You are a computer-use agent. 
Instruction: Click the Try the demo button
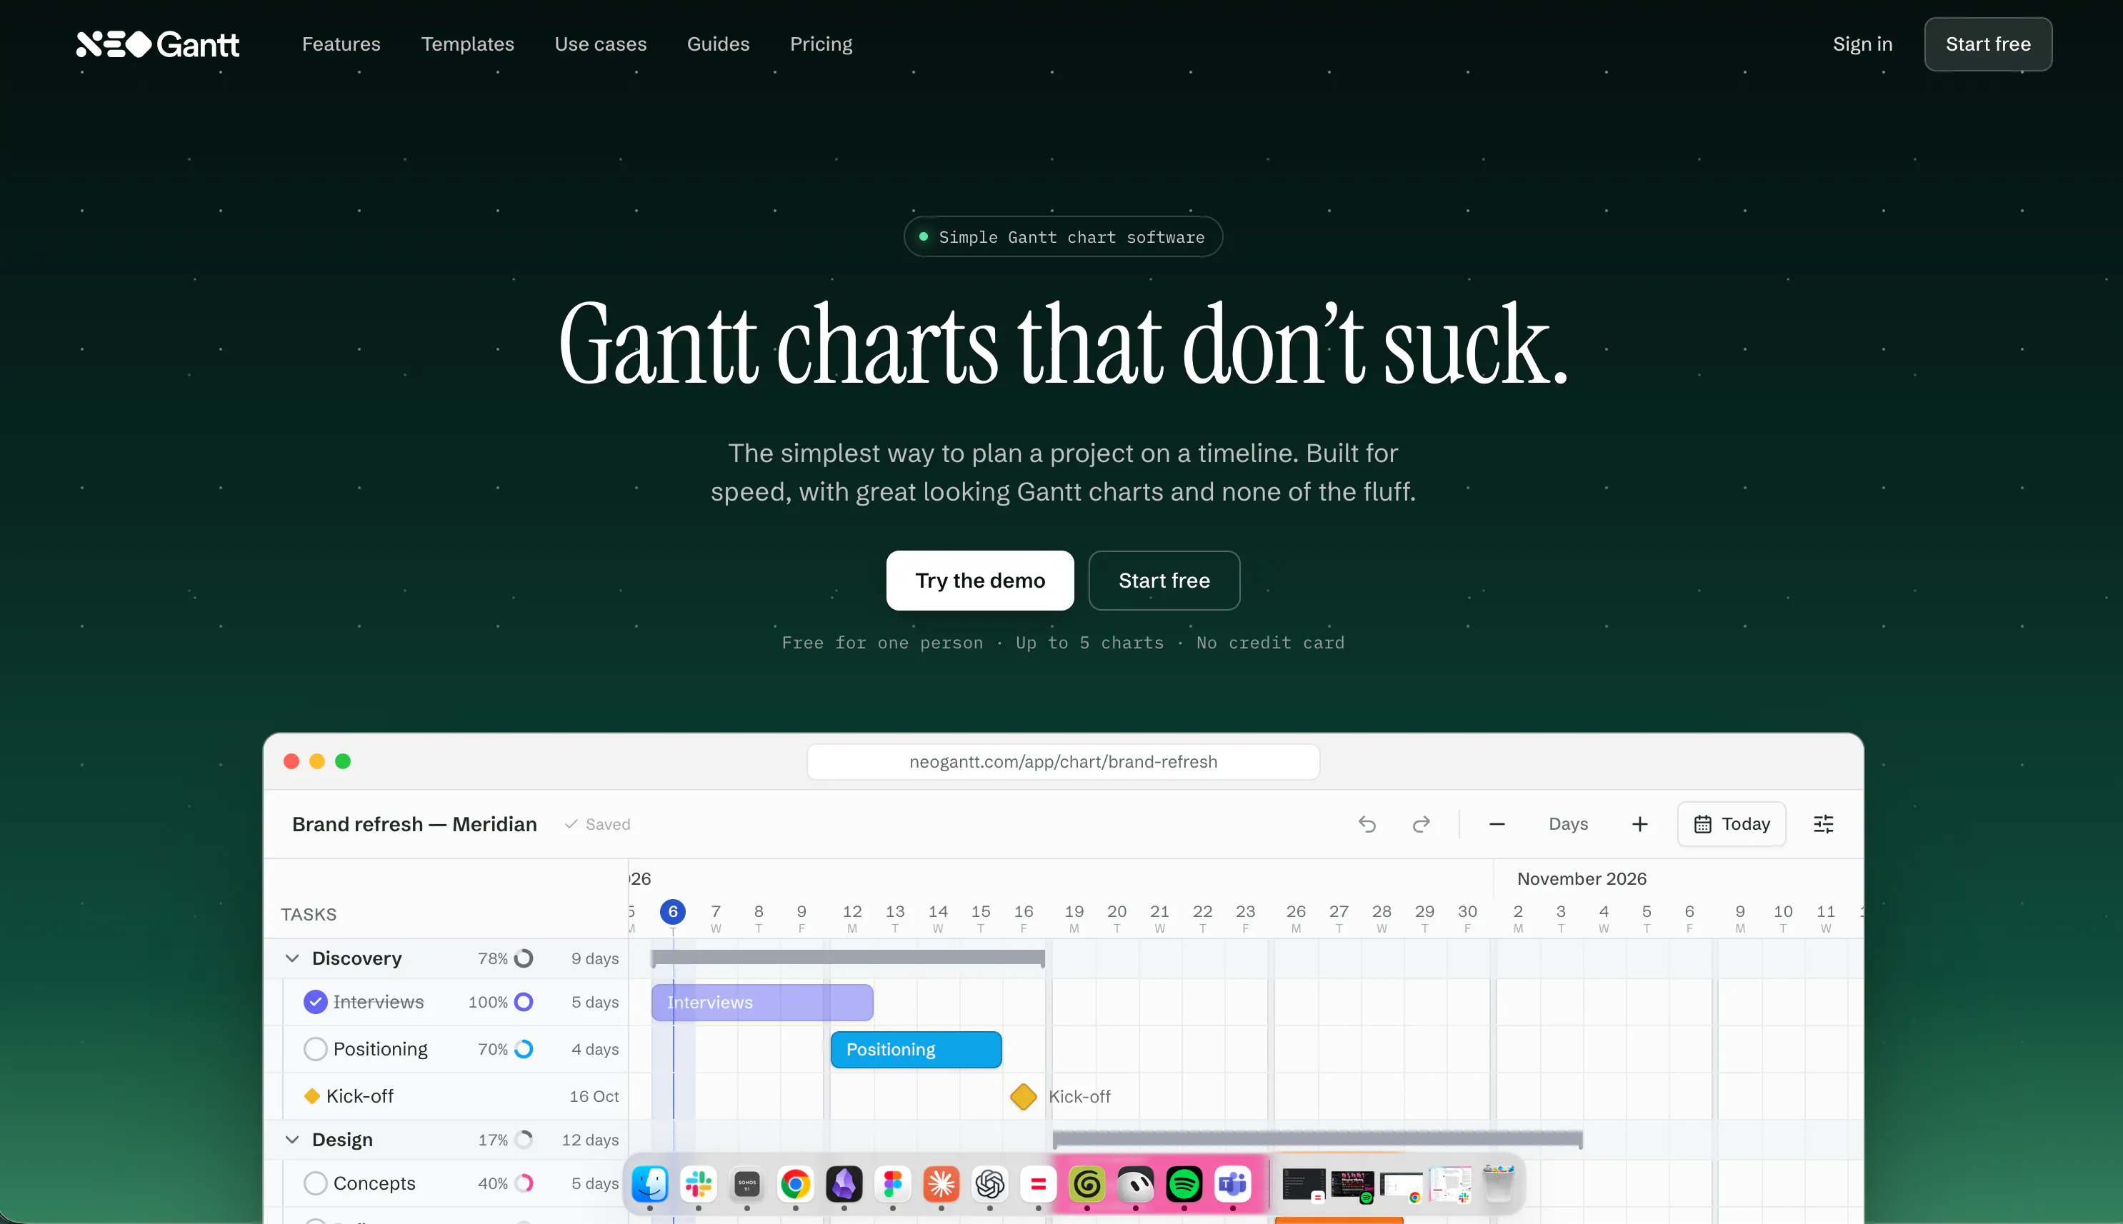(x=979, y=580)
